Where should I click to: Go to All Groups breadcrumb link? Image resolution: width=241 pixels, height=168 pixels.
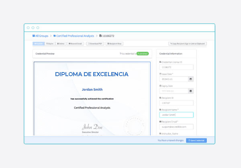[43, 36]
